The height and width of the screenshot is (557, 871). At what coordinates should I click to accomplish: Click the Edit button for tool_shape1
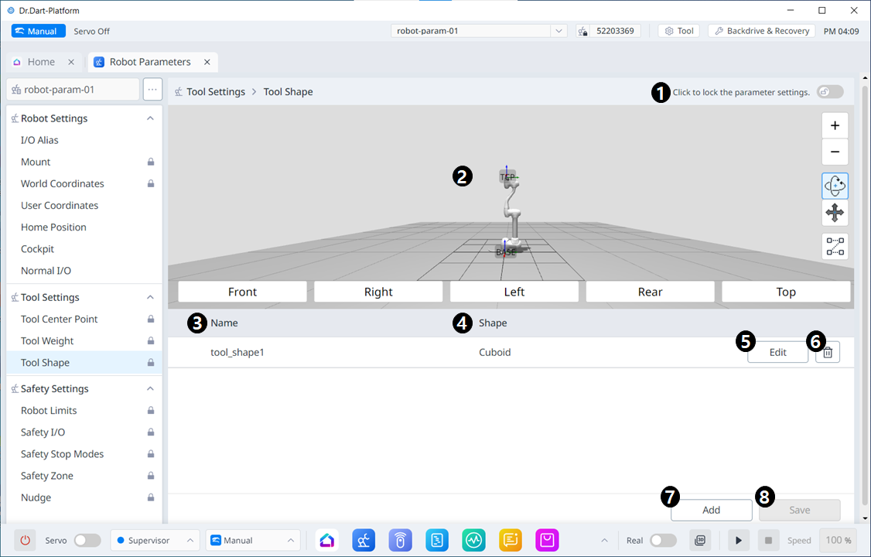pos(777,353)
